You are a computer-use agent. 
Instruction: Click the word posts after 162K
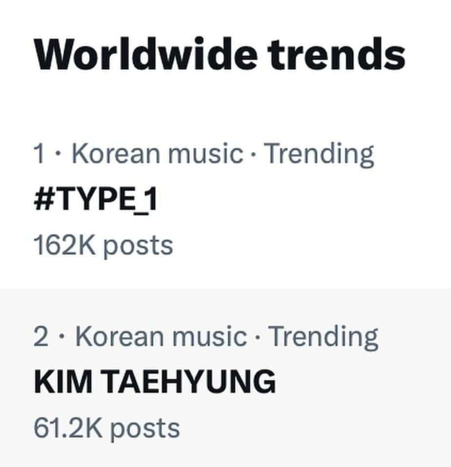[138, 246]
